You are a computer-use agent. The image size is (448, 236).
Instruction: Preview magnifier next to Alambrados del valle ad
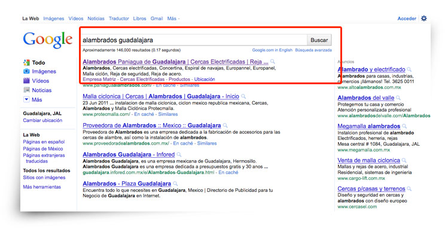398,98
